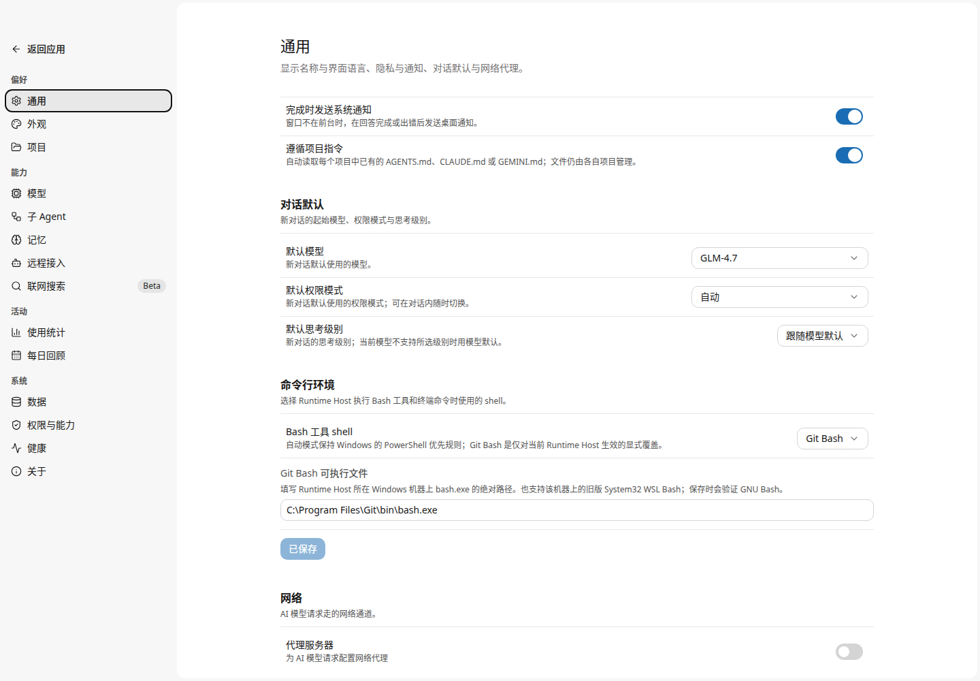
Task: Click the database icon for 数据
Action: (16, 402)
